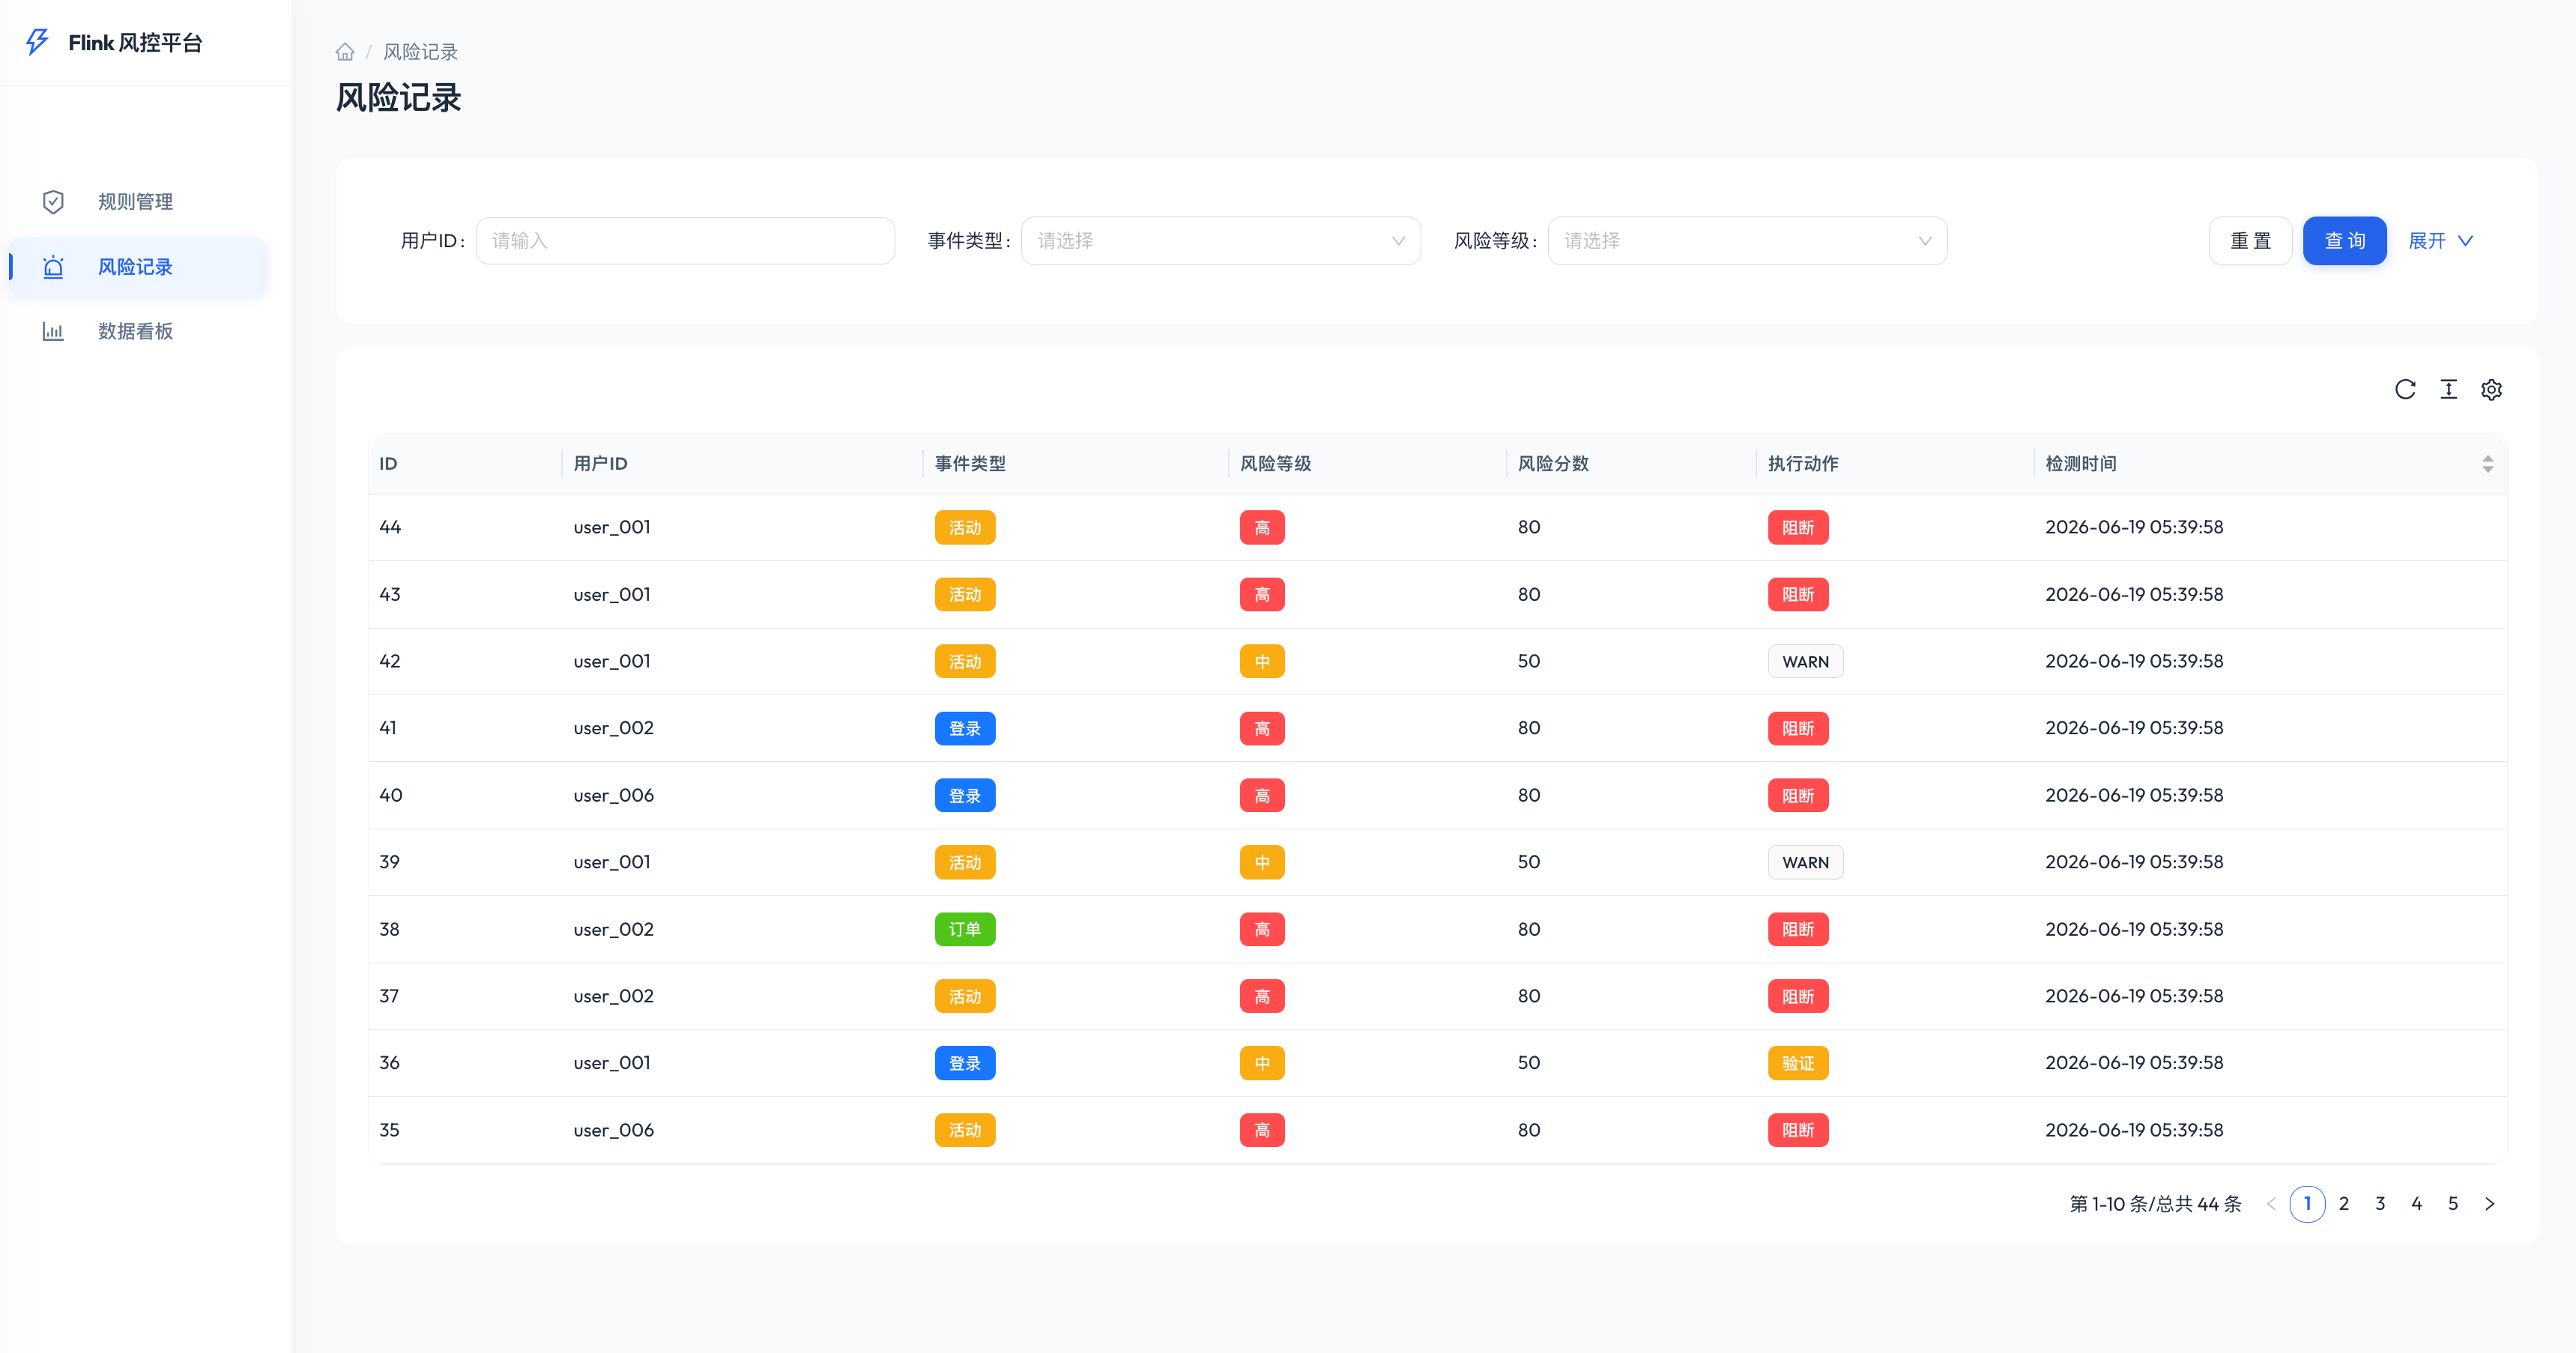Go to page 5

coord(2453,1204)
